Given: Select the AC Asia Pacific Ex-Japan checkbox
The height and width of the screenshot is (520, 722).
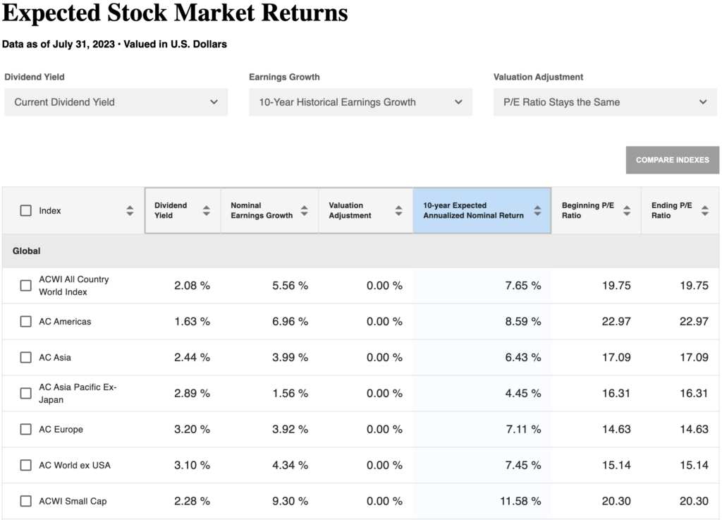Looking at the screenshot, I should point(26,393).
